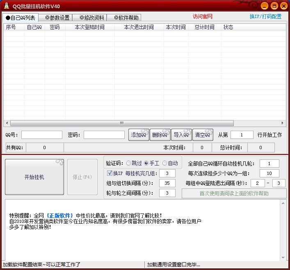Screen dimensions: 290x270
Task: Maximize the QQ批量挂机软件 window
Action: 274,6
